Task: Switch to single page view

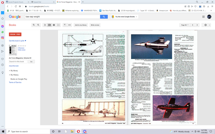Action: pos(45,25)
